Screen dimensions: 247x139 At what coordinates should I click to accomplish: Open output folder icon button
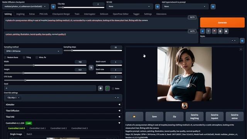pyautogui.click(x=134, y=117)
